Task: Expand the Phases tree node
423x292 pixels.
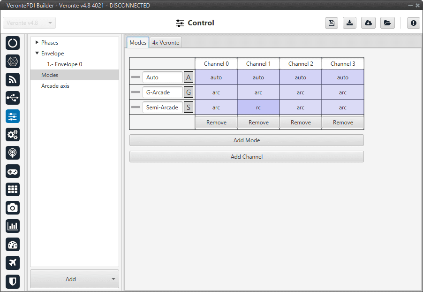Action: click(37, 42)
